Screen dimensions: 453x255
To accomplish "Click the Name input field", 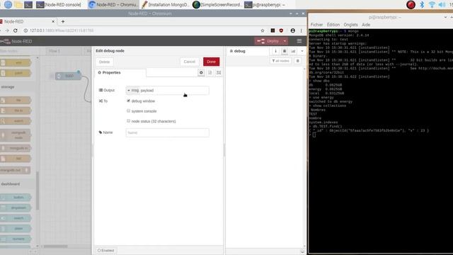I will click(167, 132).
